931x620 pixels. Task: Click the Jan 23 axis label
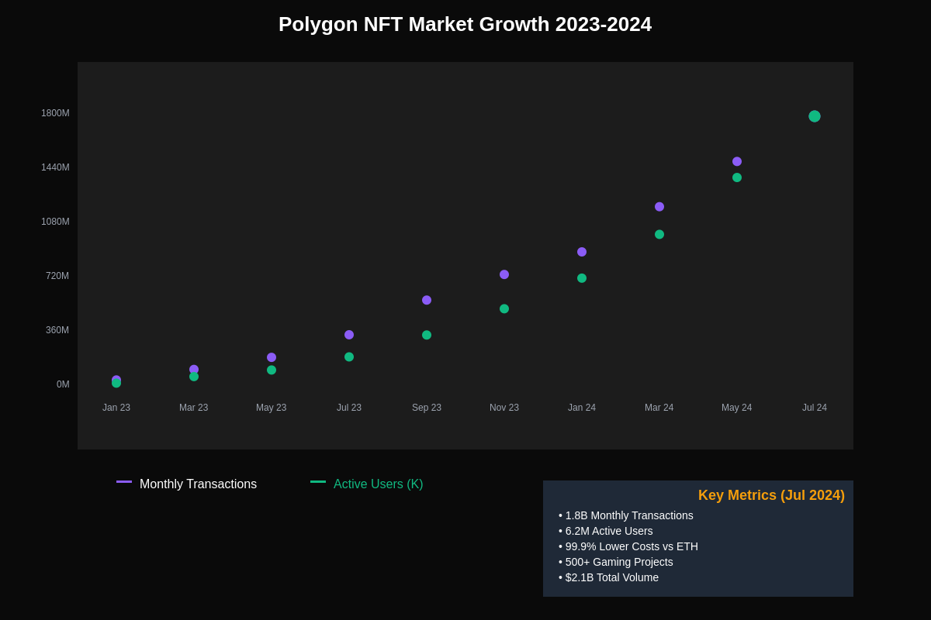click(x=116, y=408)
